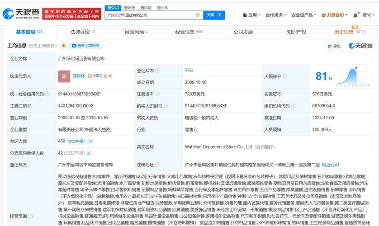
Task: Open the user 费米 account dropdown
Action: (368, 15)
